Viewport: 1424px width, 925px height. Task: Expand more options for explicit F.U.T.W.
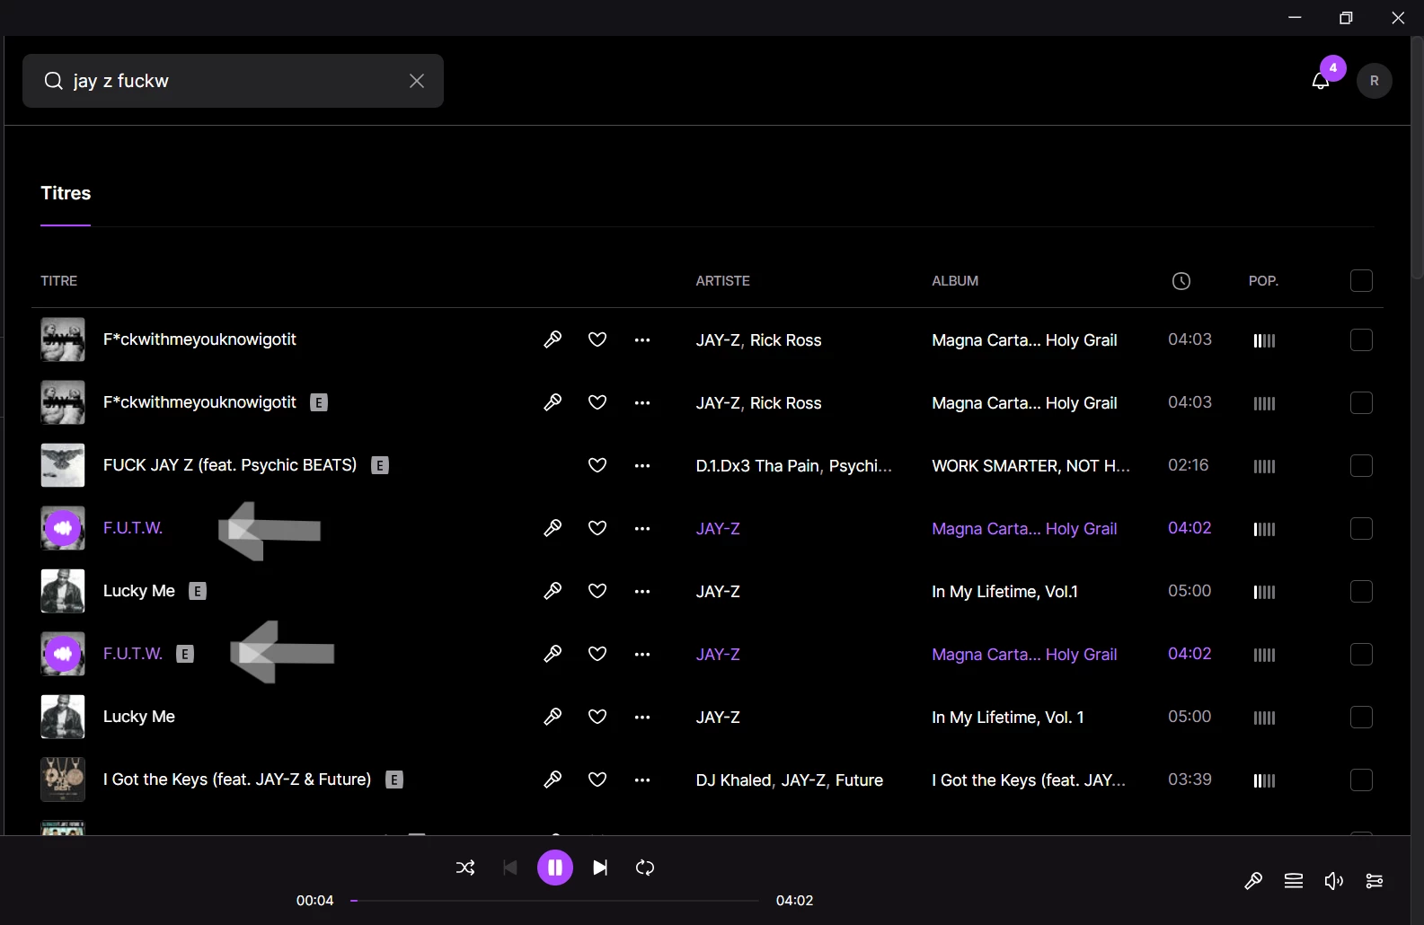click(x=642, y=655)
